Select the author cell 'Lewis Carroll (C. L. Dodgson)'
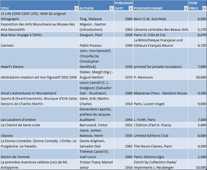Image resolution: width=207 pixels, height=170 pixels. (96, 88)
